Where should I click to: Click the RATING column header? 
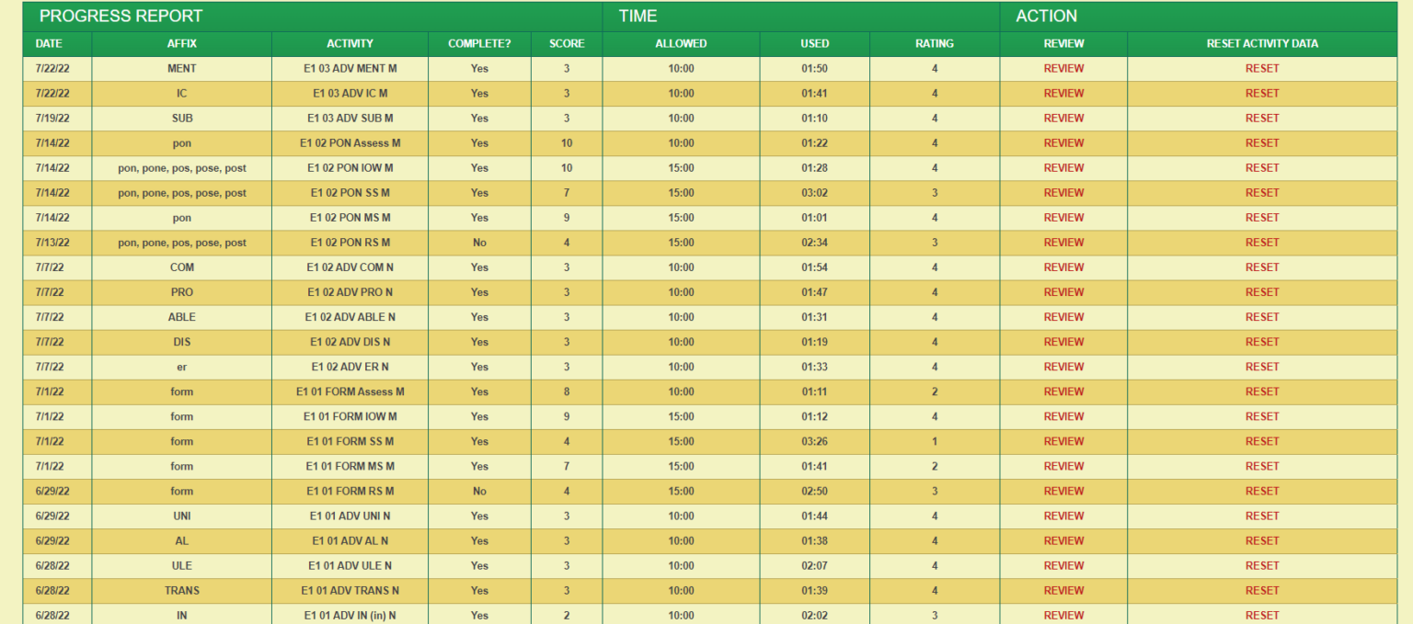pyautogui.click(x=935, y=43)
